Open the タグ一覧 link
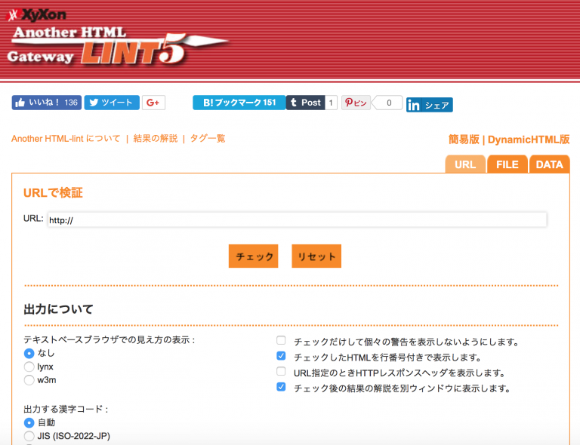This screenshot has width=580, height=445. pyautogui.click(x=208, y=139)
